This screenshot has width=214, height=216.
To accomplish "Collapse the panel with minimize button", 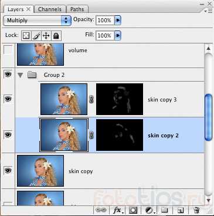I will [202, 4].
